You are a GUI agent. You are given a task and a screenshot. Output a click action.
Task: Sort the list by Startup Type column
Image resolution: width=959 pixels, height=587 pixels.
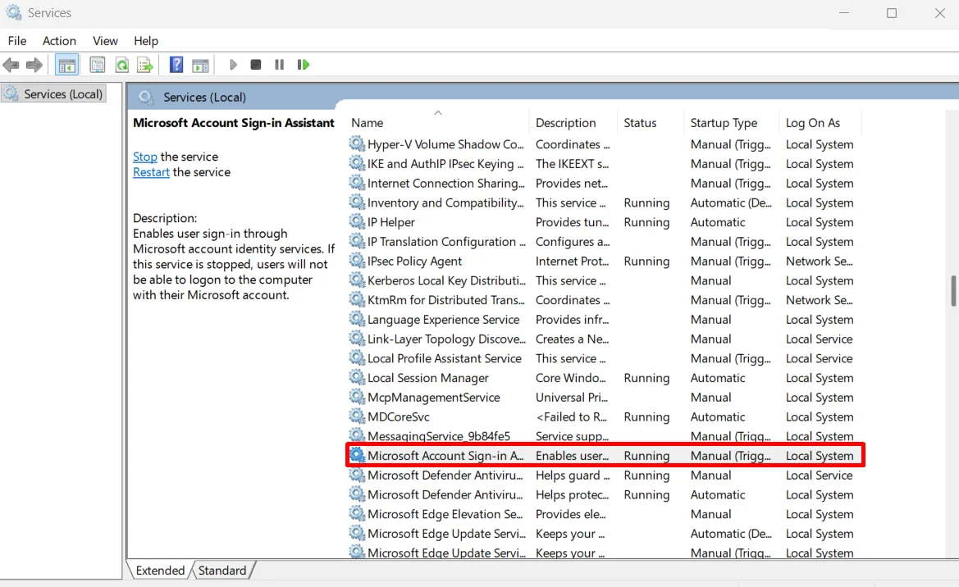(x=725, y=122)
